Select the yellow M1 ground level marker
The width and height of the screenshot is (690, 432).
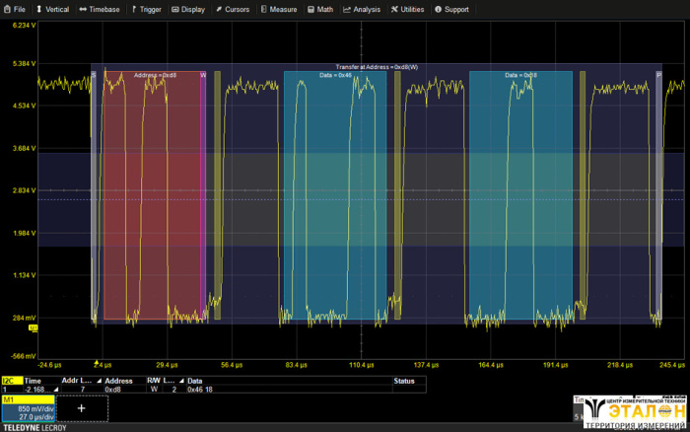point(33,327)
